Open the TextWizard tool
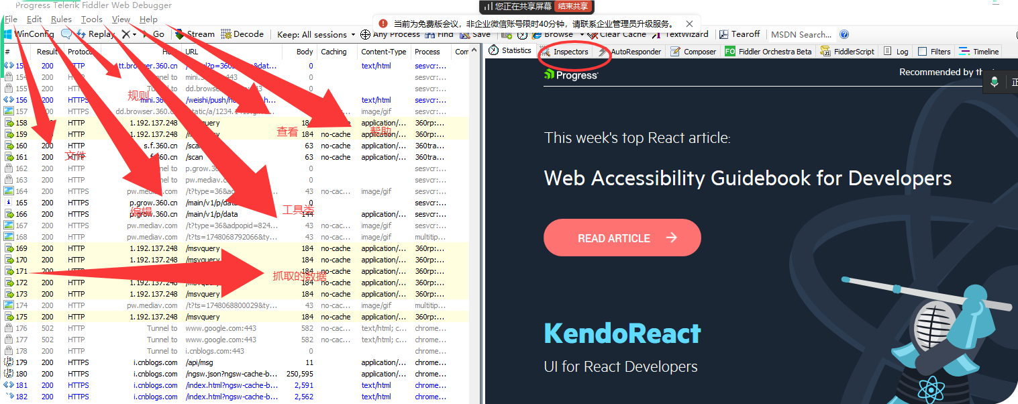The width and height of the screenshot is (1018, 404). tap(680, 34)
